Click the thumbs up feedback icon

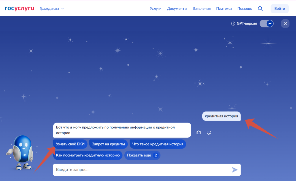coord(199,132)
